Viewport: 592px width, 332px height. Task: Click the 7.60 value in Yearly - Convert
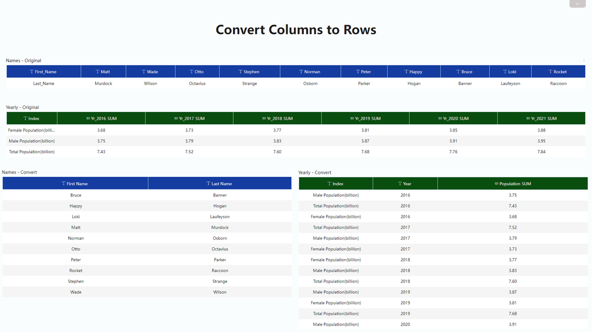[513, 281]
